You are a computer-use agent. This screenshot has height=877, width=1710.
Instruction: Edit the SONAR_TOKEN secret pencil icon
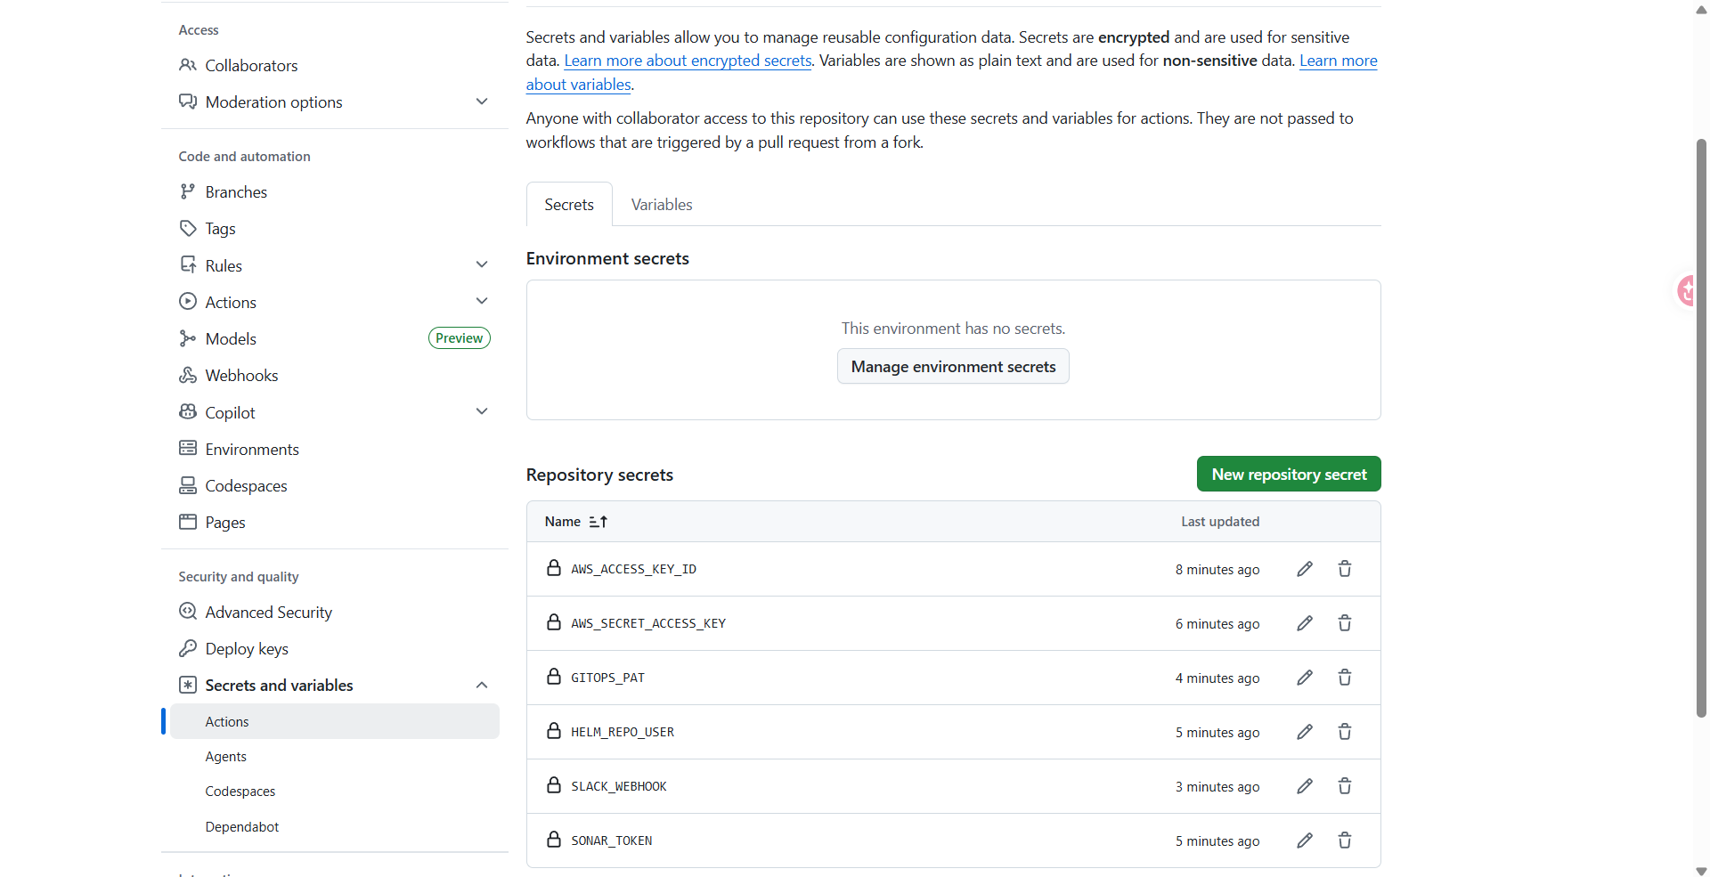tap(1305, 840)
